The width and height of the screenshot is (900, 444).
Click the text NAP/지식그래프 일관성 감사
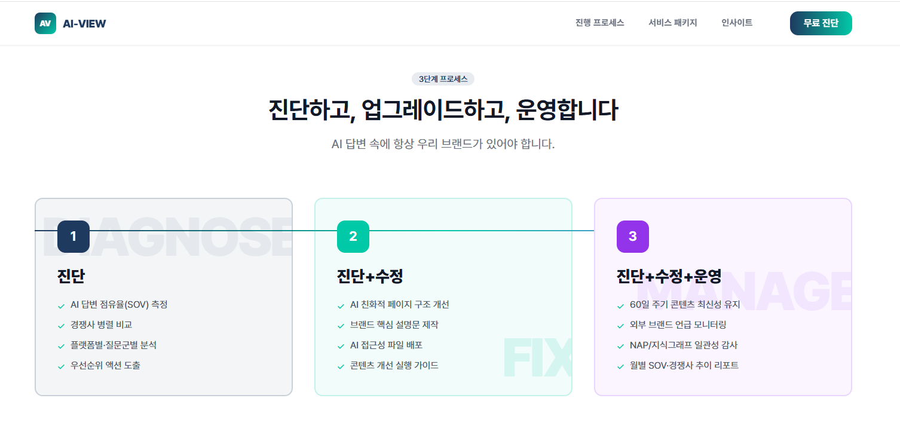[684, 345]
